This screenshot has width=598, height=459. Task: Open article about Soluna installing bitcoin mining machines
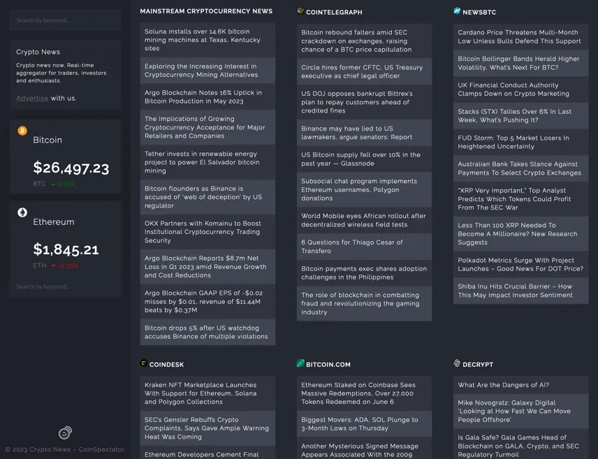(x=207, y=40)
